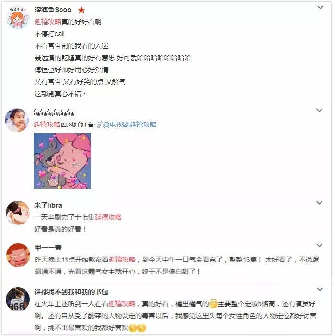Open avatar of user 甲一一麦

(x=18, y=255)
